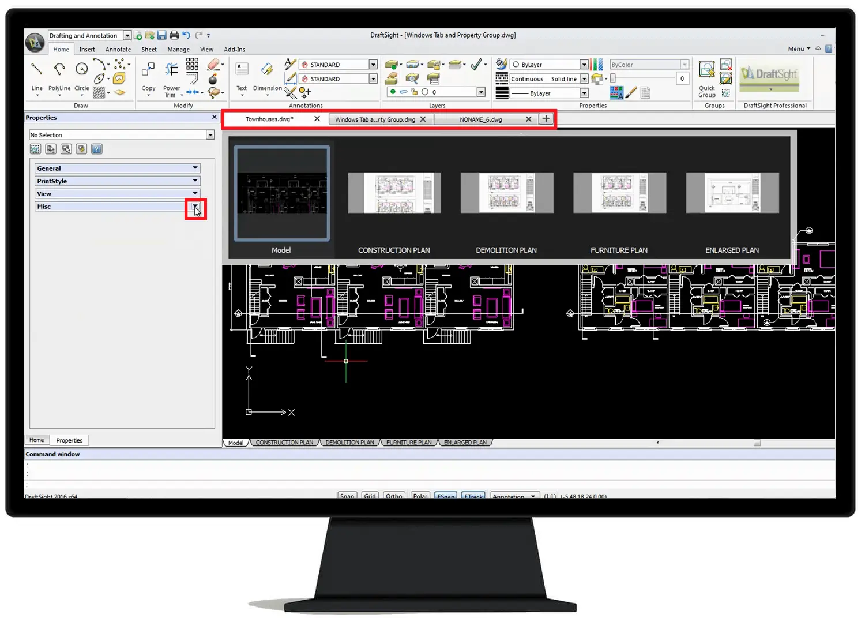
Task: Select the Circle tool
Action: click(82, 76)
